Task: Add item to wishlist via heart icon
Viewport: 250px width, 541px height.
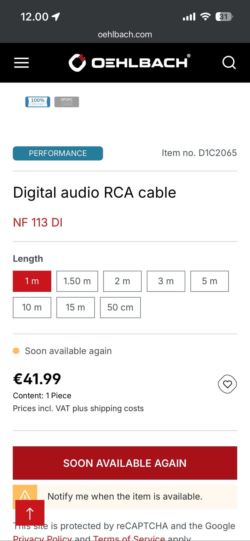Action: point(227,384)
